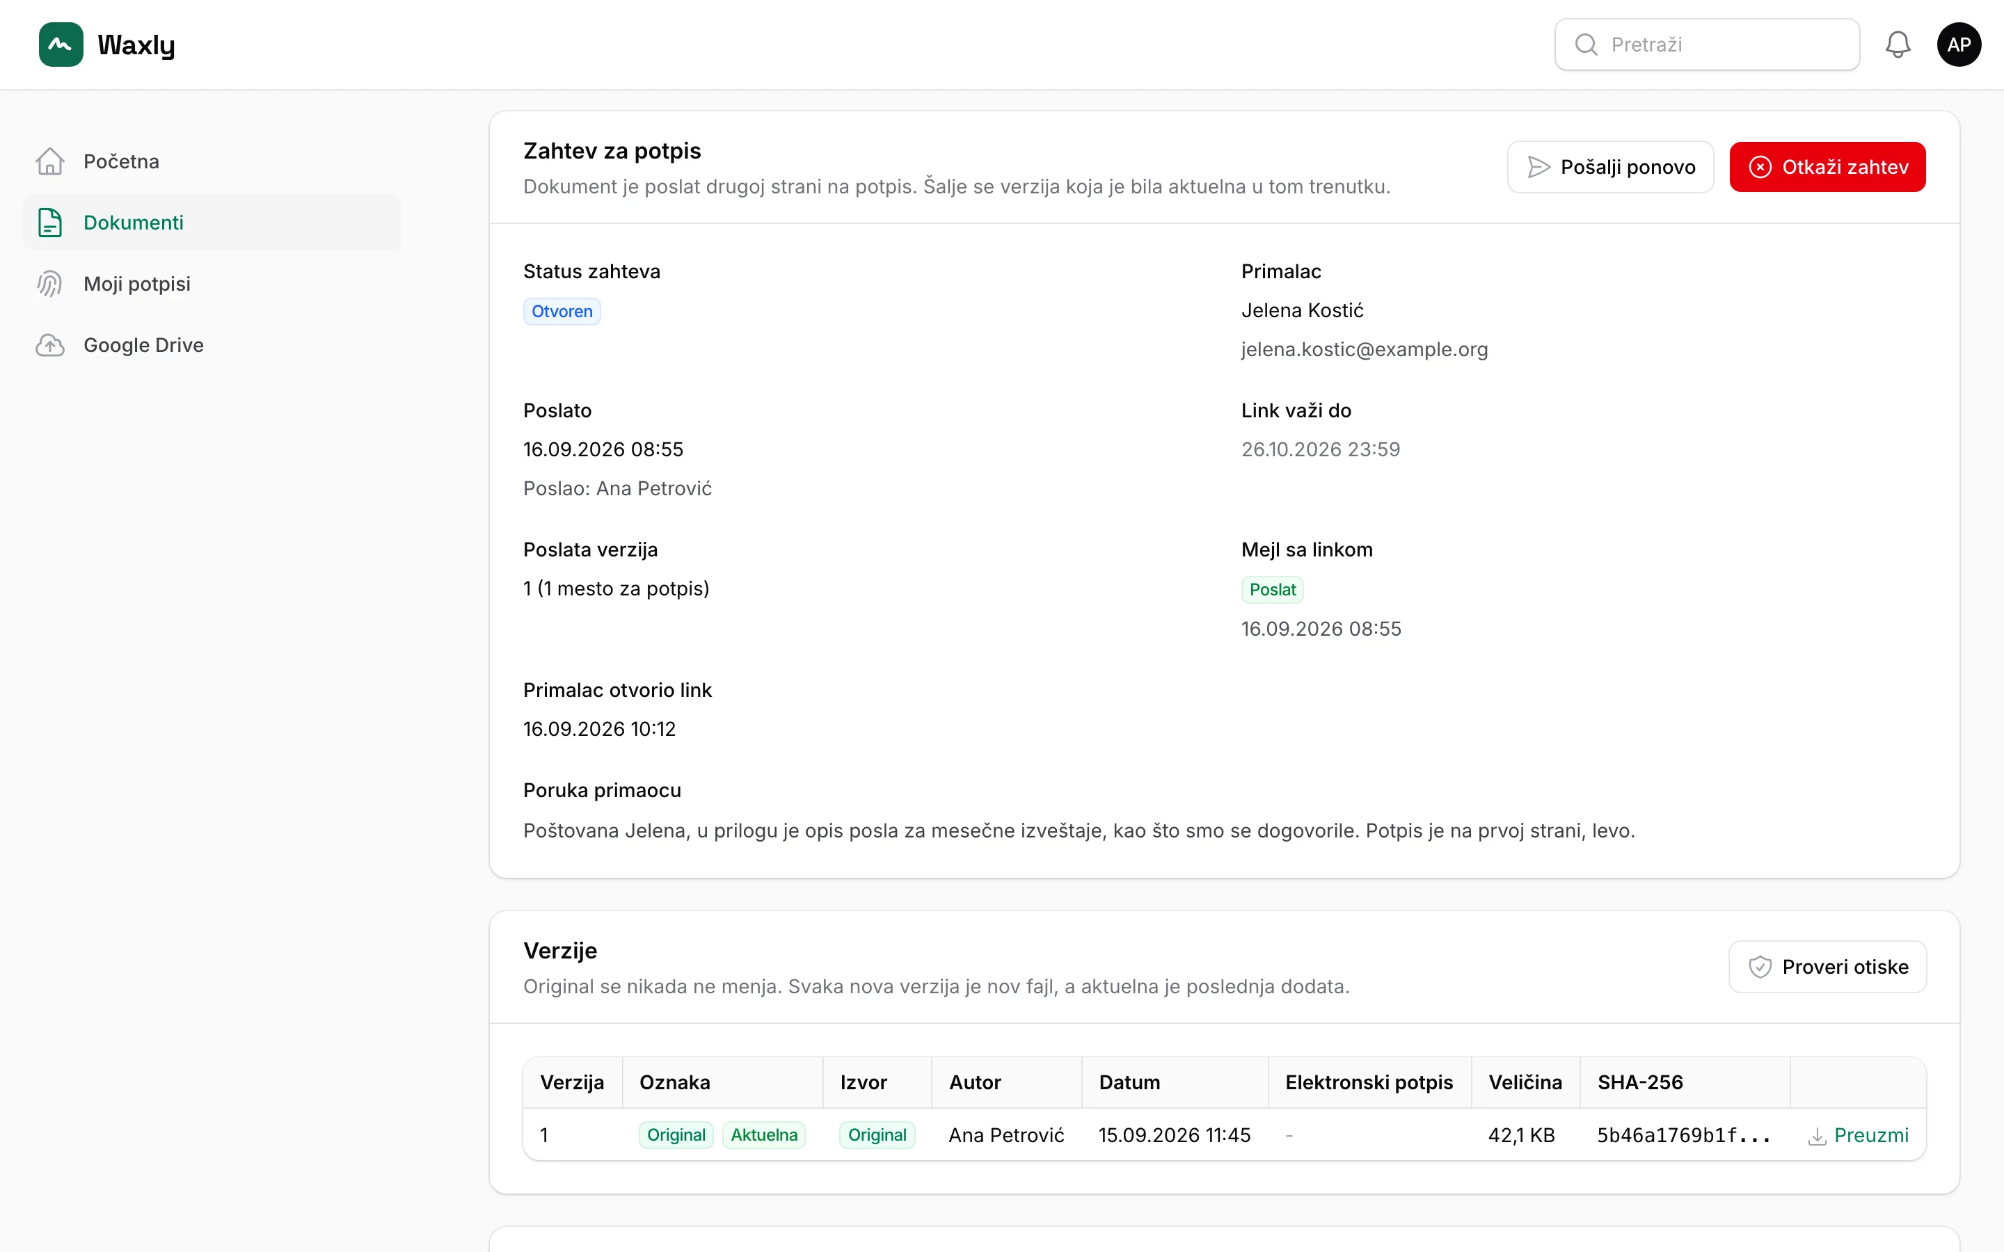This screenshot has width=2004, height=1252.
Task: Click the Moji potpisi fingerprint icon
Action: pos(49,284)
